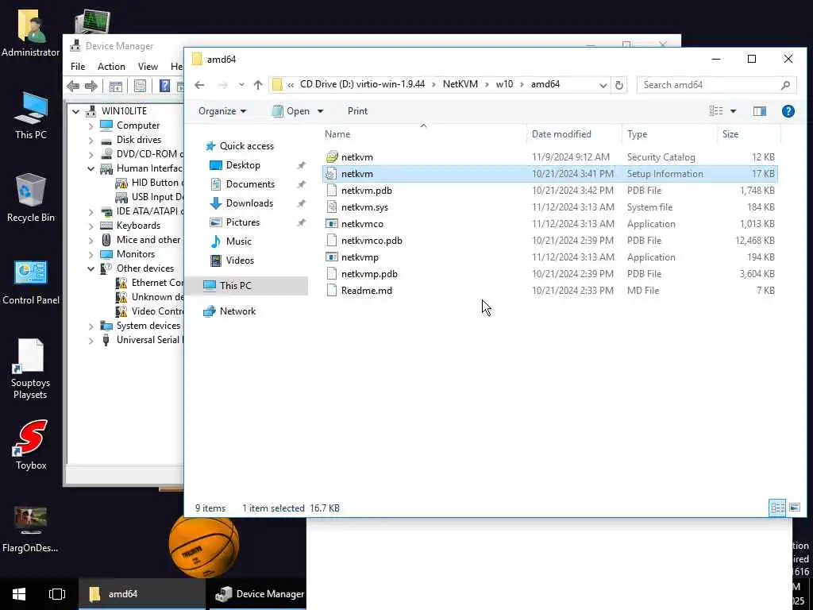Click Device Manager back arrow
The height and width of the screenshot is (610, 813).
click(x=73, y=86)
